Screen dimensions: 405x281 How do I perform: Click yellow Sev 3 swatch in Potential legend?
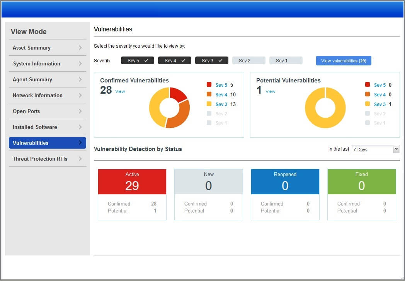click(368, 104)
